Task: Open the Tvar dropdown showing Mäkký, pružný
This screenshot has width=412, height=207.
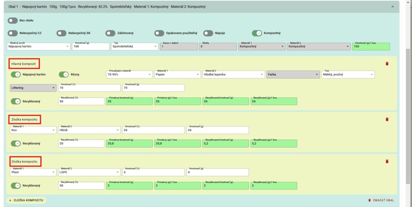Action: [x=348, y=75]
